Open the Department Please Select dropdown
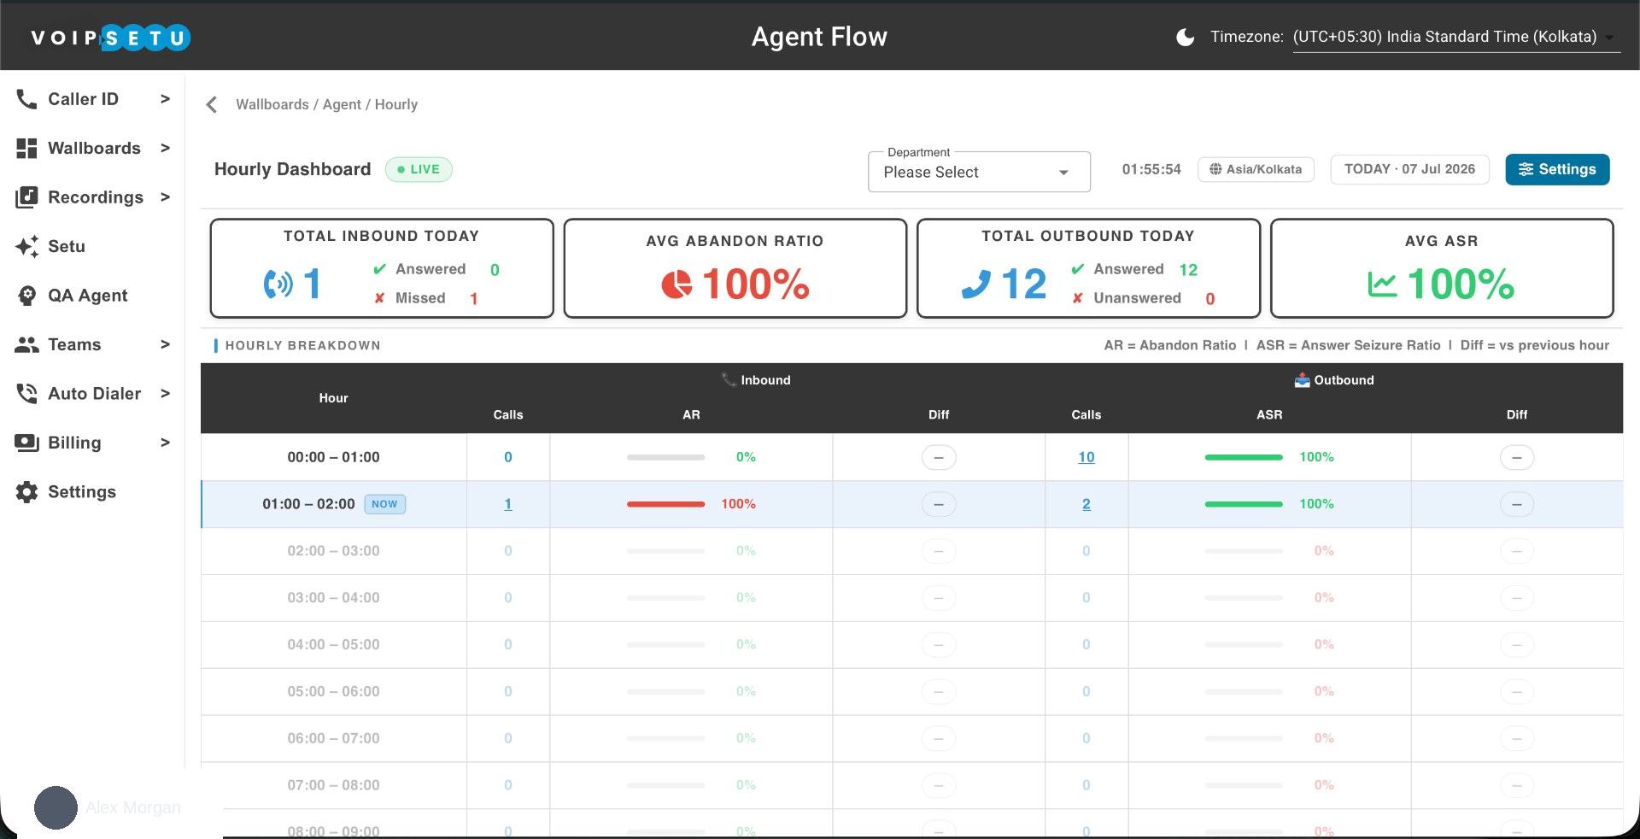The width and height of the screenshot is (1640, 839). 979,172
